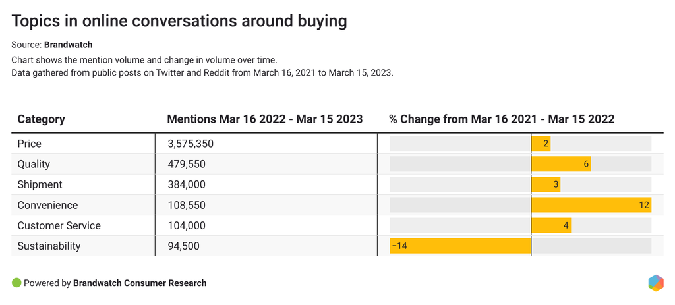Click the 3,575,350 mentions value
The width and height of the screenshot is (675, 305).
(190, 144)
